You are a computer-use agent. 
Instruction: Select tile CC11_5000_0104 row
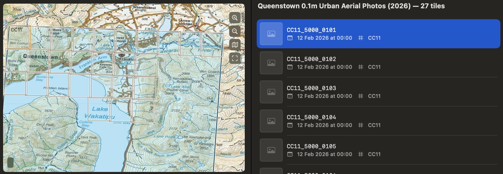(x=378, y=121)
